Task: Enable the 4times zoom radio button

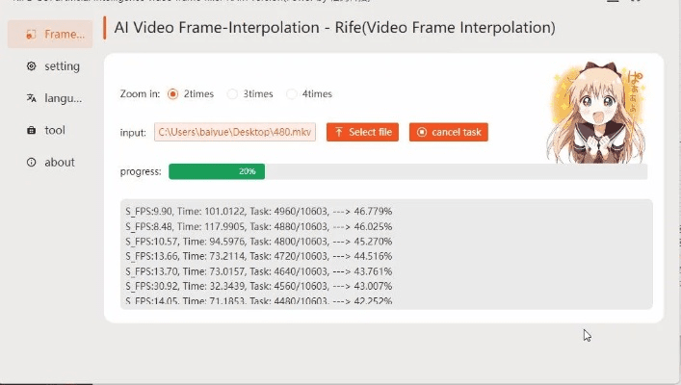Action: click(292, 94)
